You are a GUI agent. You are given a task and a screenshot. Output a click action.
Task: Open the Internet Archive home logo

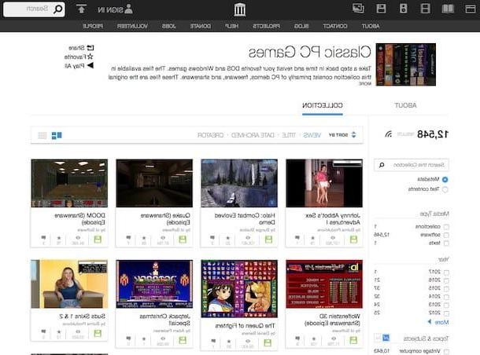(240, 9)
